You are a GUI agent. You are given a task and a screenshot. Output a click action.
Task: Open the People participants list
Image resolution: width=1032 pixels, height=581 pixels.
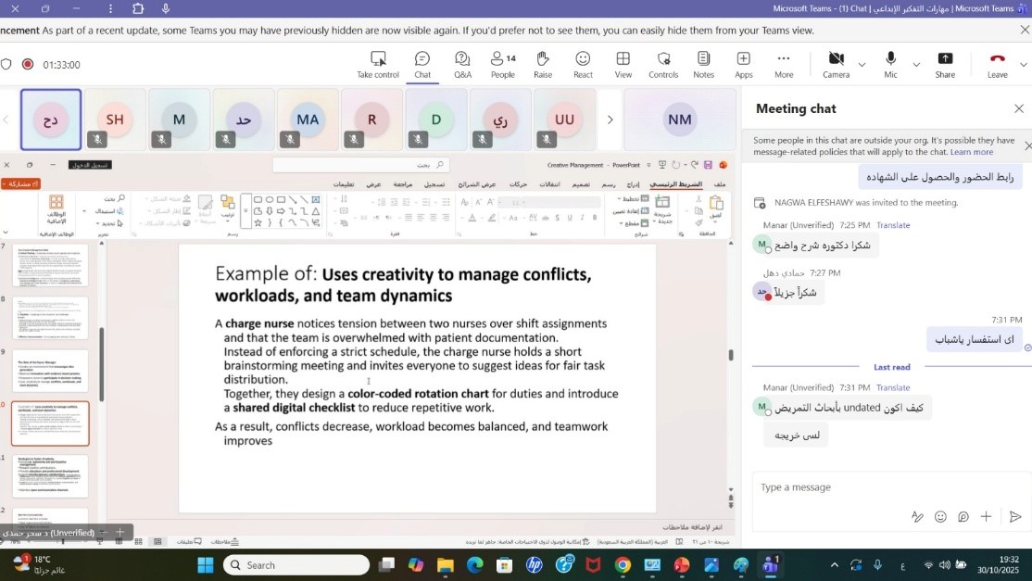(503, 64)
